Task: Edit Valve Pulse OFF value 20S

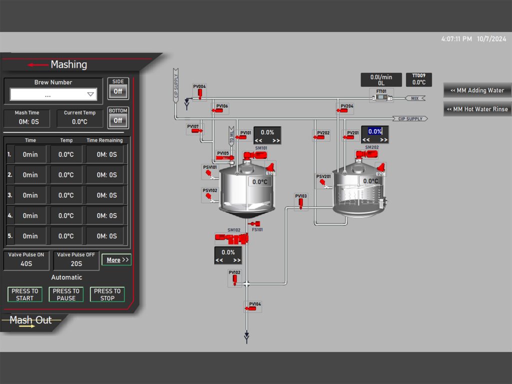Action: pos(76,263)
